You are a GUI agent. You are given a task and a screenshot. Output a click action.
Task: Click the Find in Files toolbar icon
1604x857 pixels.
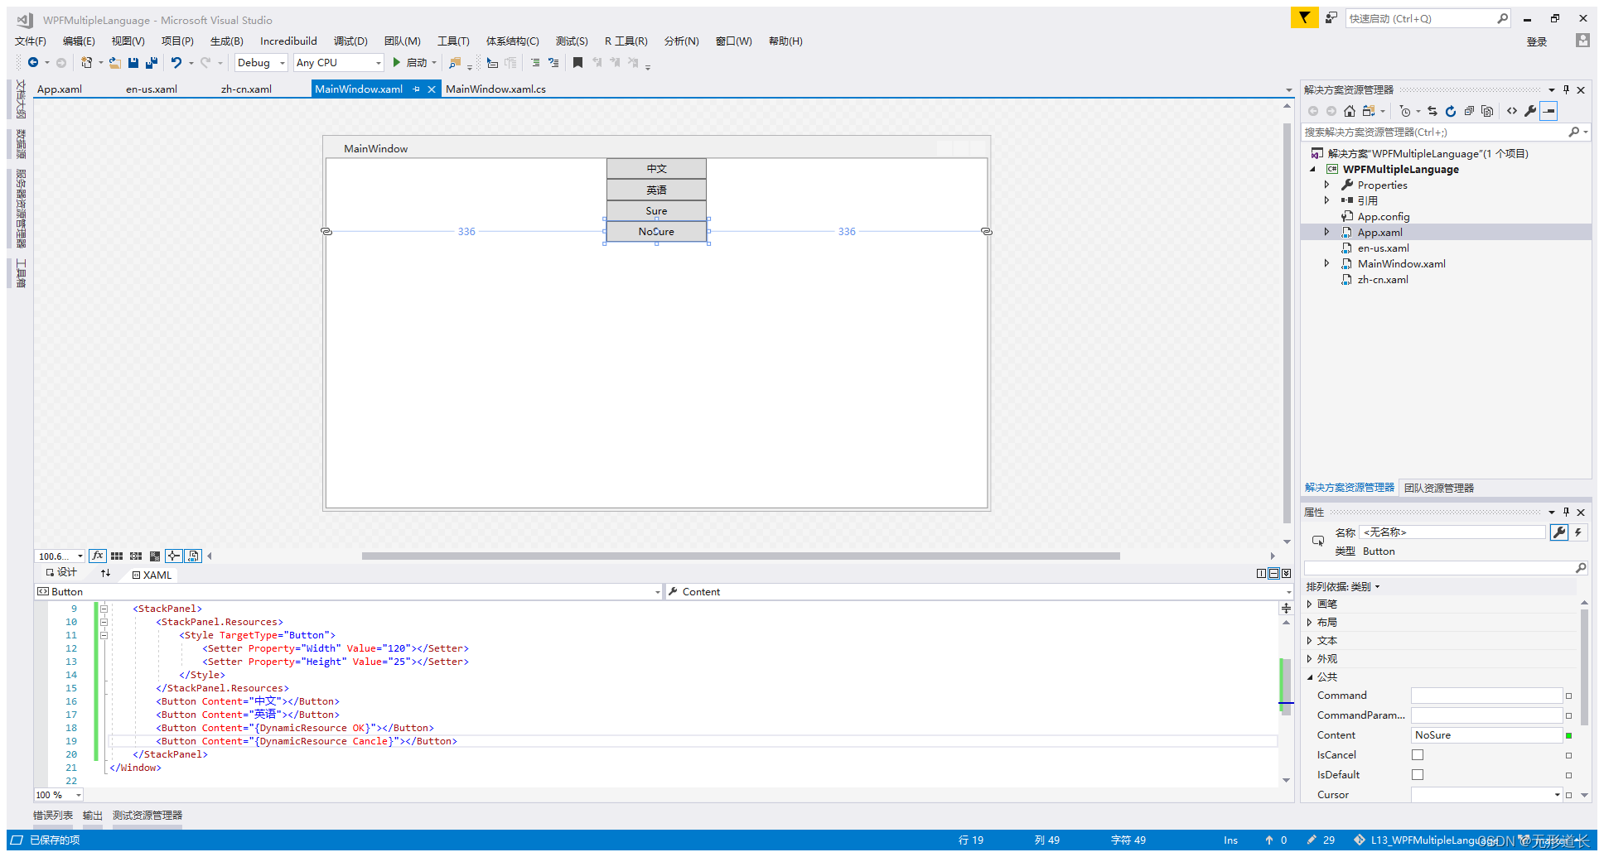tap(454, 63)
